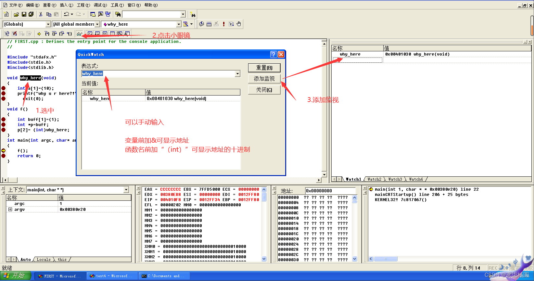Screen dimensions: 534x281
Task: Switch to test4 - Microsoft taskbar window
Action: click(112, 276)
